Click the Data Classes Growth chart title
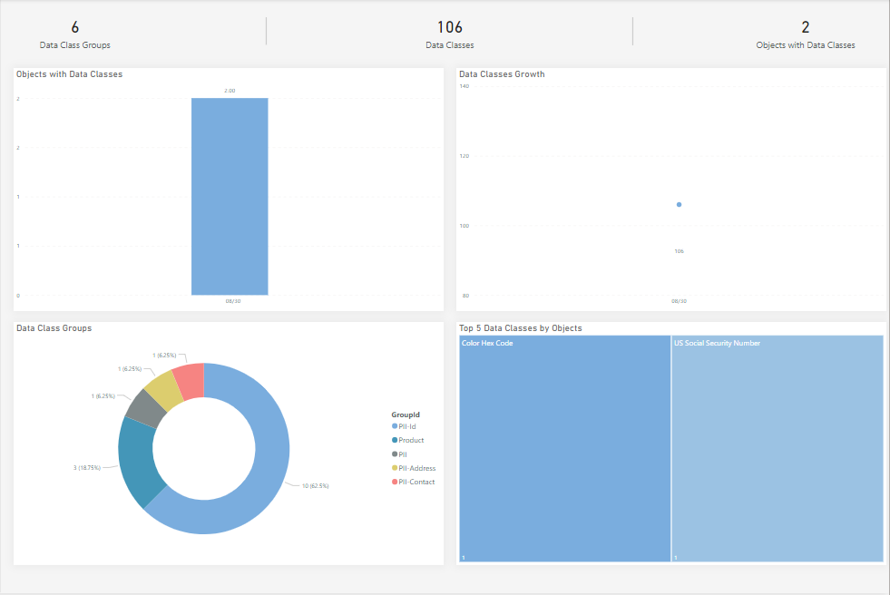This screenshot has width=890, height=595. [x=502, y=74]
